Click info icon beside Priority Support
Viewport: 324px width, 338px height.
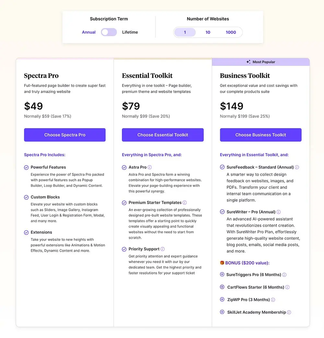pyautogui.click(x=163, y=249)
